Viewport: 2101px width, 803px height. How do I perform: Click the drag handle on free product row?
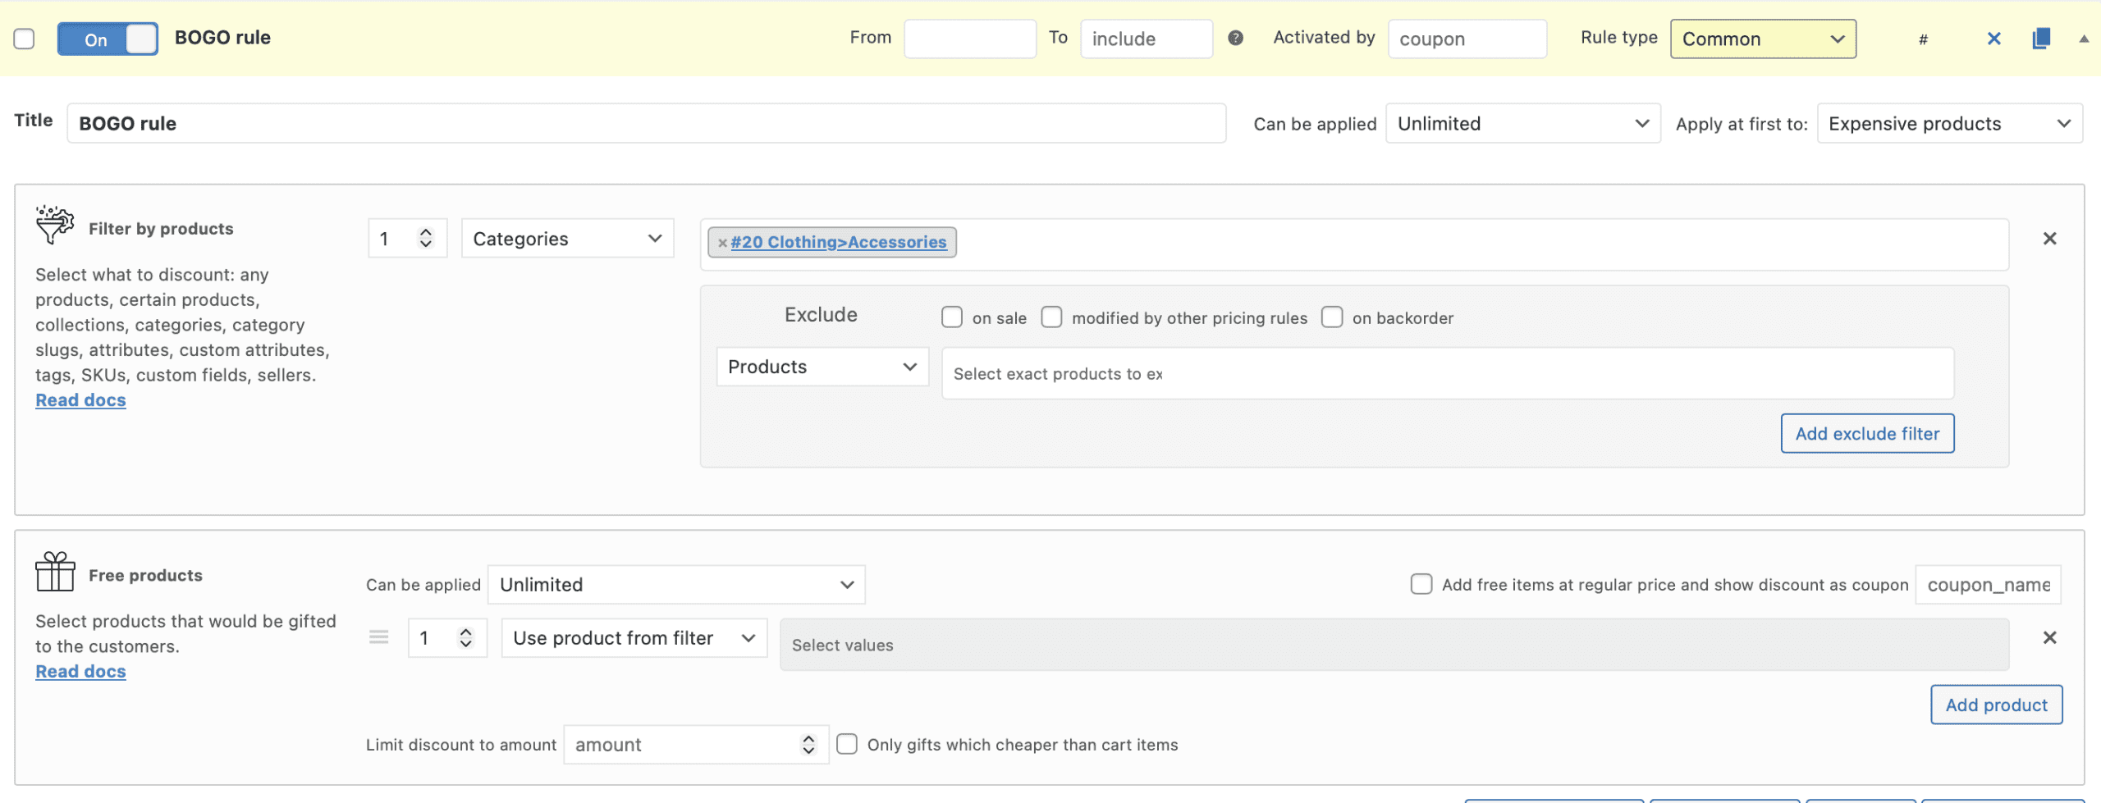click(378, 637)
